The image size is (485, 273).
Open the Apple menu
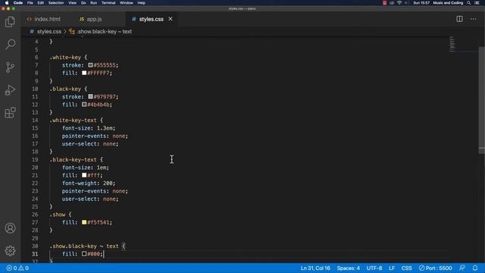(x=7, y=3)
